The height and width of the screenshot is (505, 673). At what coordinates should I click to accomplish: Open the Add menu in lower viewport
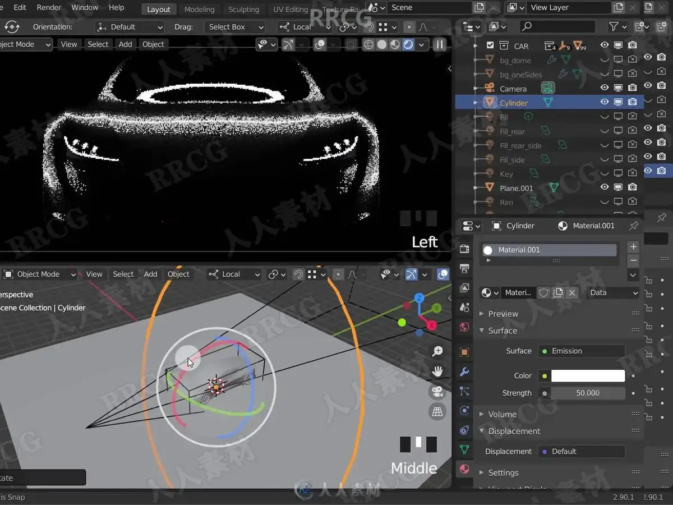pos(150,274)
